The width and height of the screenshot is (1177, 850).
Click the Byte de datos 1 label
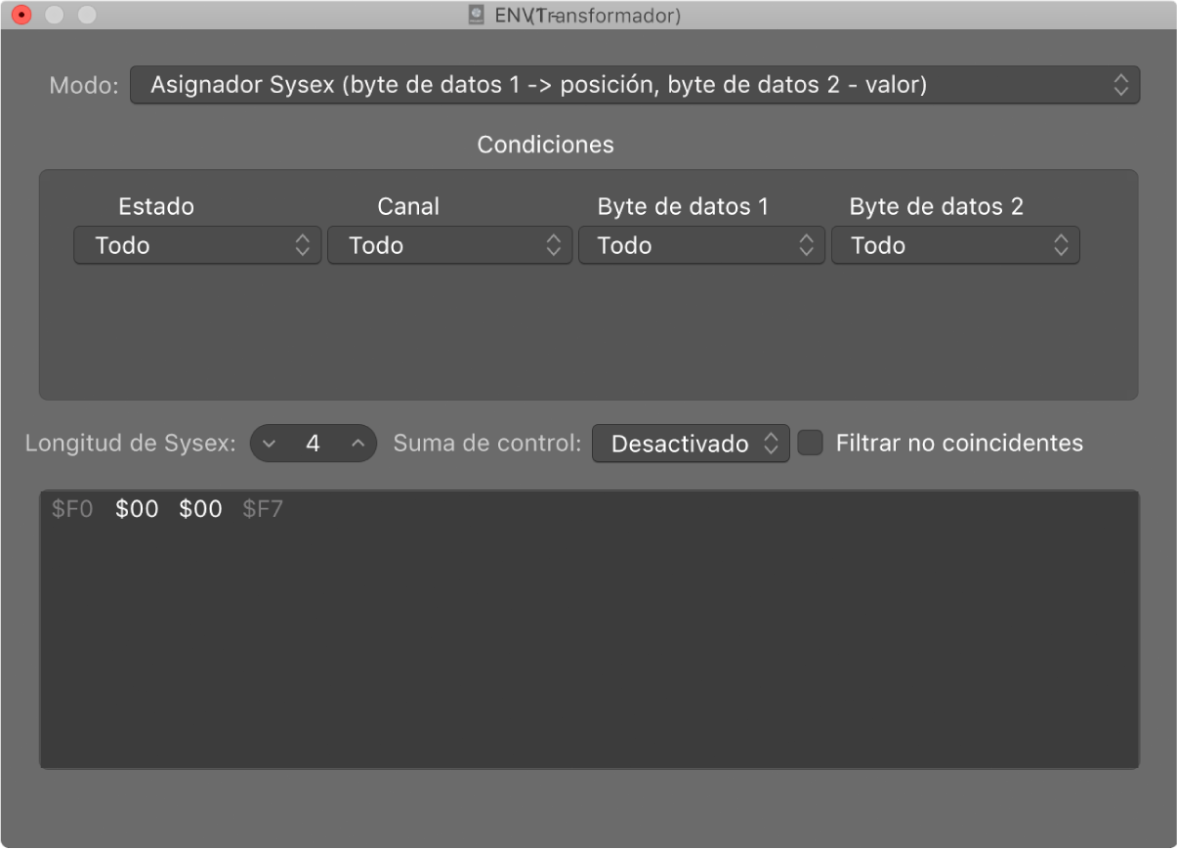tap(684, 206)
